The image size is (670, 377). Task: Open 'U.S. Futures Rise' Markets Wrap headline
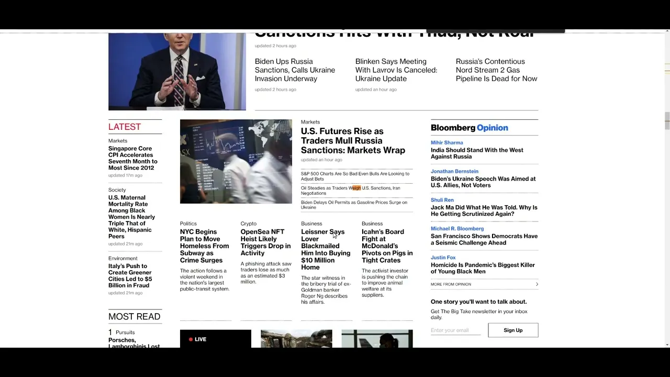tap(353, 140)
